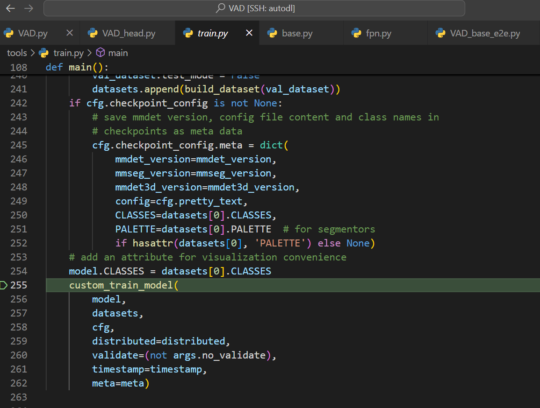The image size is (540, 408).
Task: Expand the train.py breadcrumb file list
Action: tap(68, 53)
